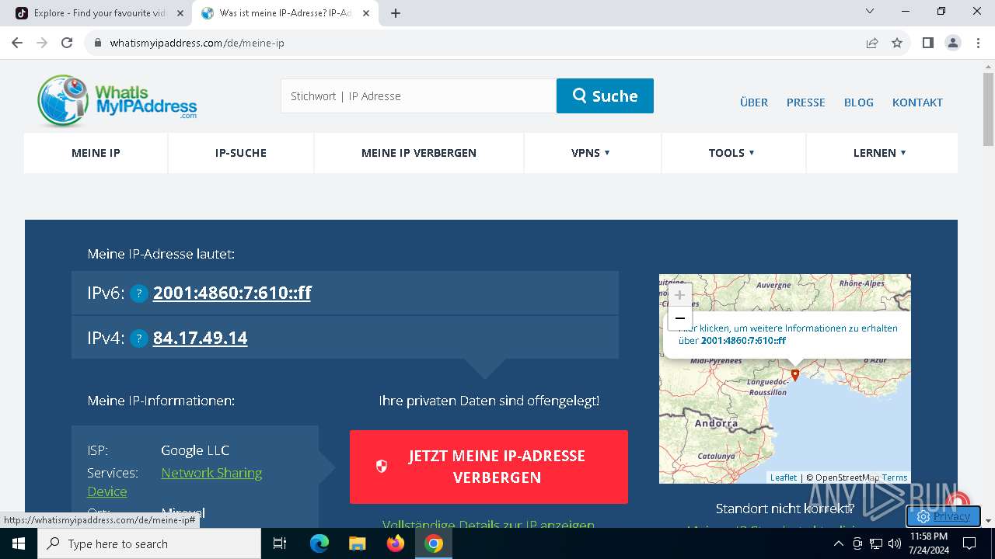
Task: Click the ÜBER link
Action: (754, 102)
